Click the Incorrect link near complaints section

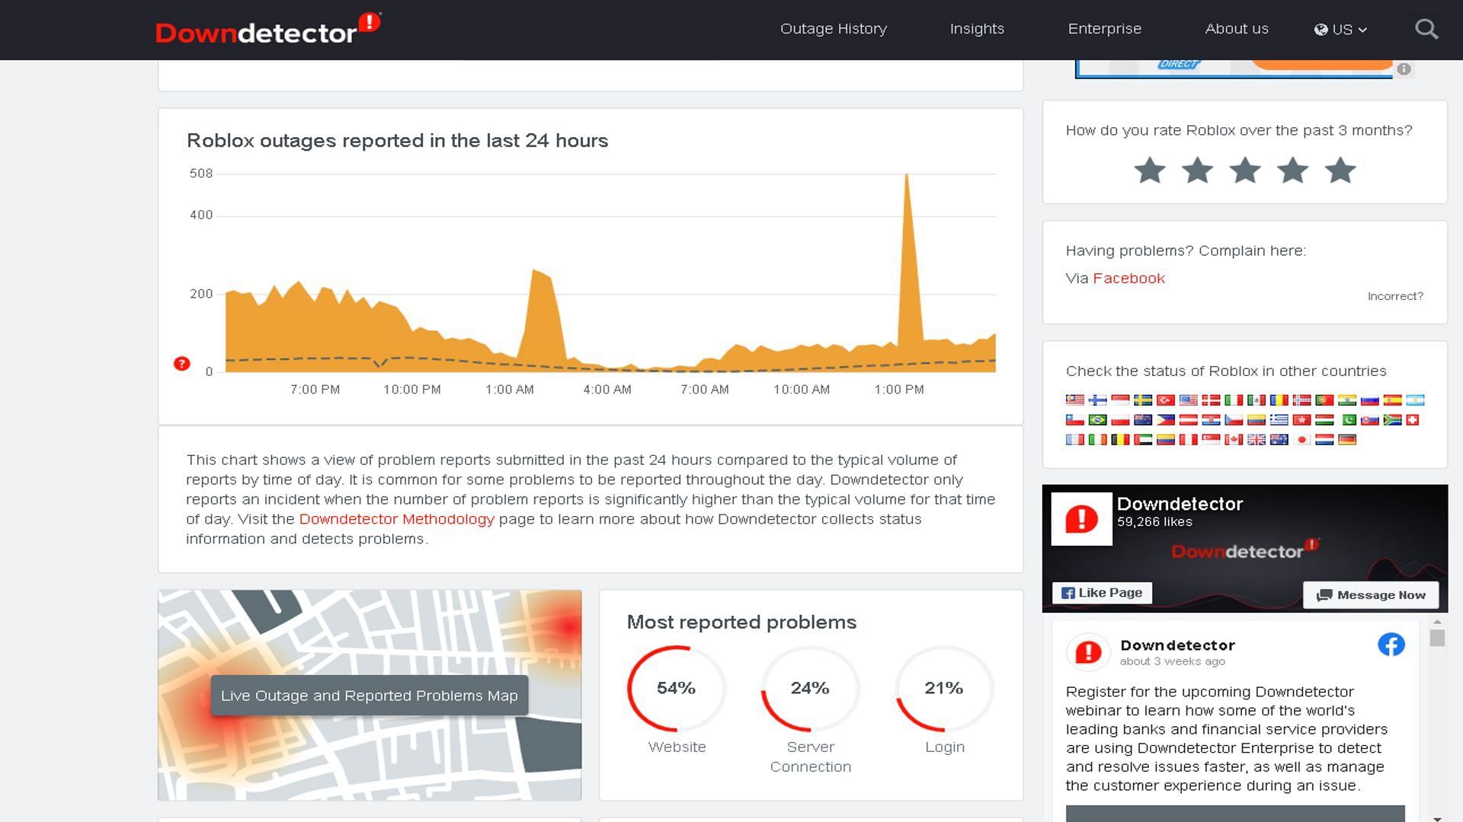pos(1394,295)
